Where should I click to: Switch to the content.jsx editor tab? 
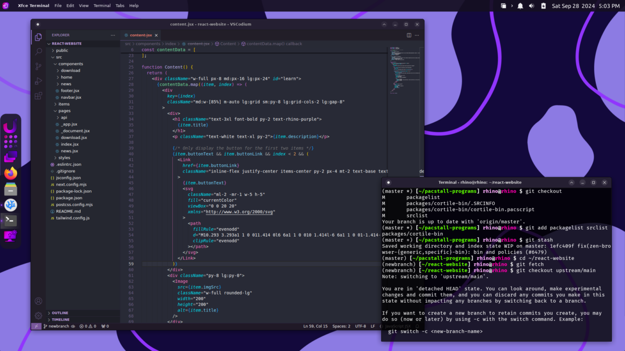(x=142, y=35)
